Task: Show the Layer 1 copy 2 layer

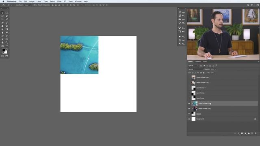Action: click(x=189, y=93)
